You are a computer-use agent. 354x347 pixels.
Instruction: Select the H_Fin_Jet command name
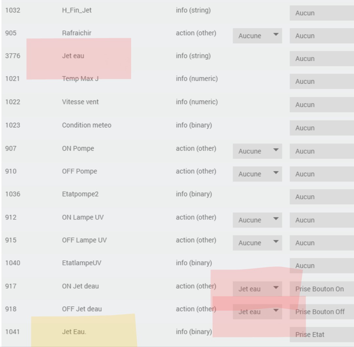coord(77,10)
